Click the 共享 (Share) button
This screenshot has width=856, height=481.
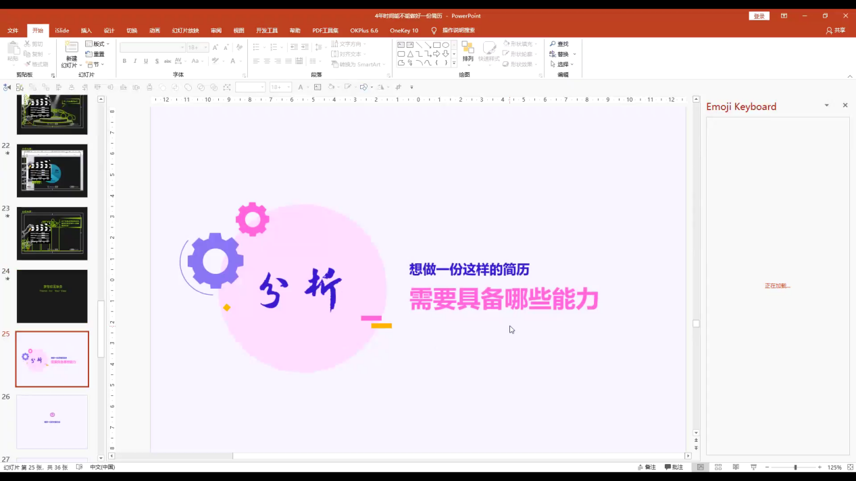click(836, 30)
